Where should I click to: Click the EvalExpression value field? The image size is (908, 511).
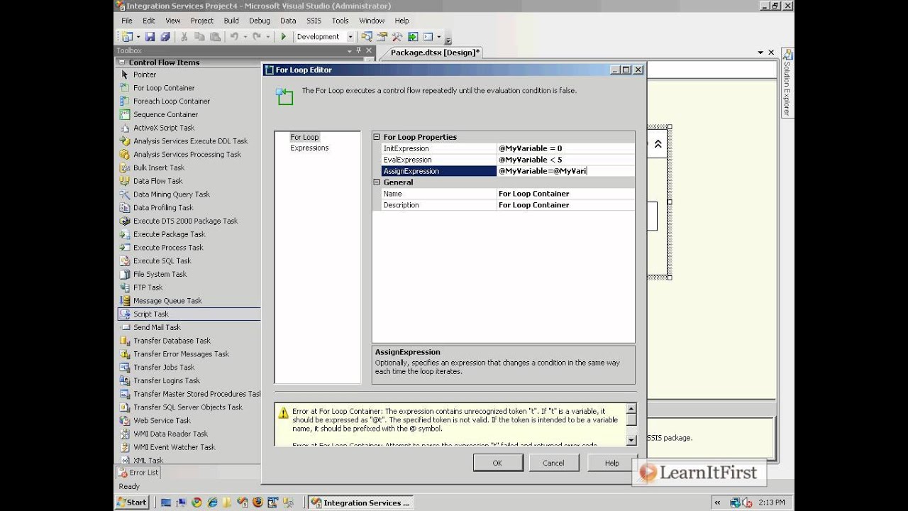565,160
